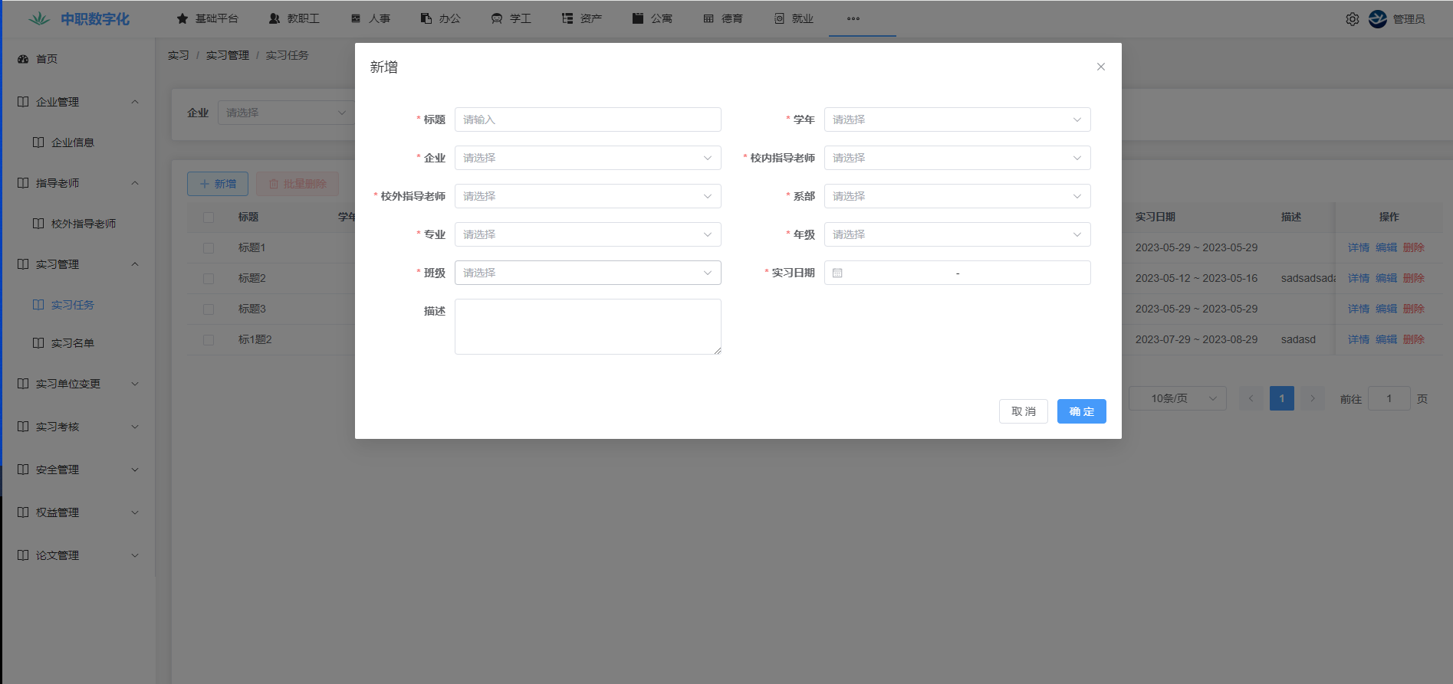Open the 班级 dropdown in the dialog

[587, 273]
